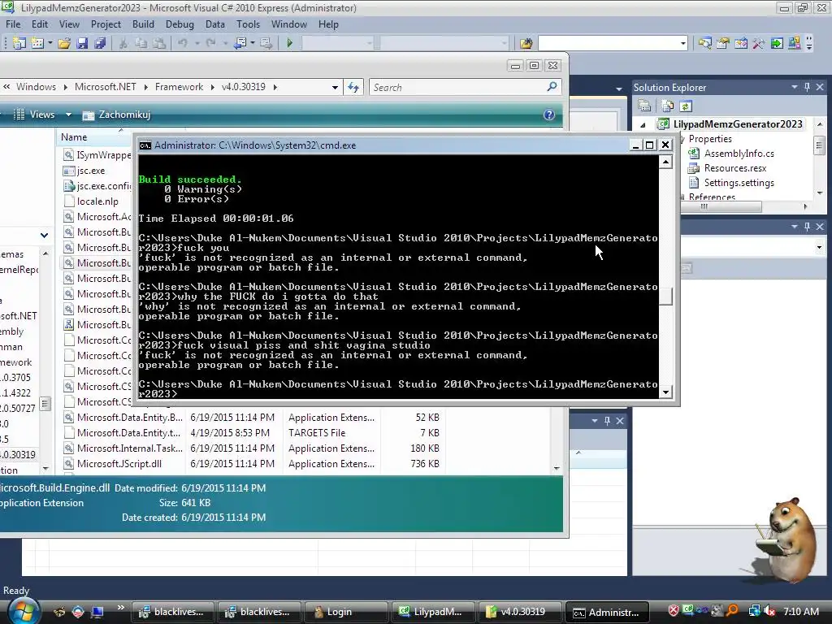Viewport: 832px width, 624px height.
Task: Open the Solution Explorer window position dropdown
Action: (795, 86)
